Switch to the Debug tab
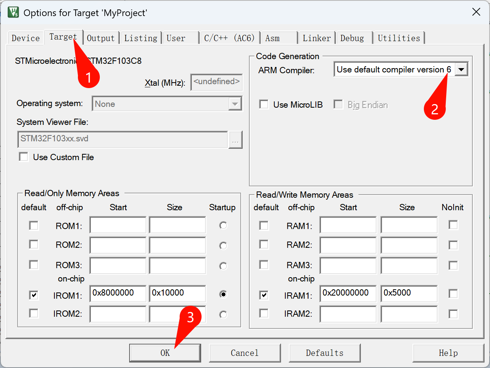Screen dimensions: 490x368 tap(352, 38)
